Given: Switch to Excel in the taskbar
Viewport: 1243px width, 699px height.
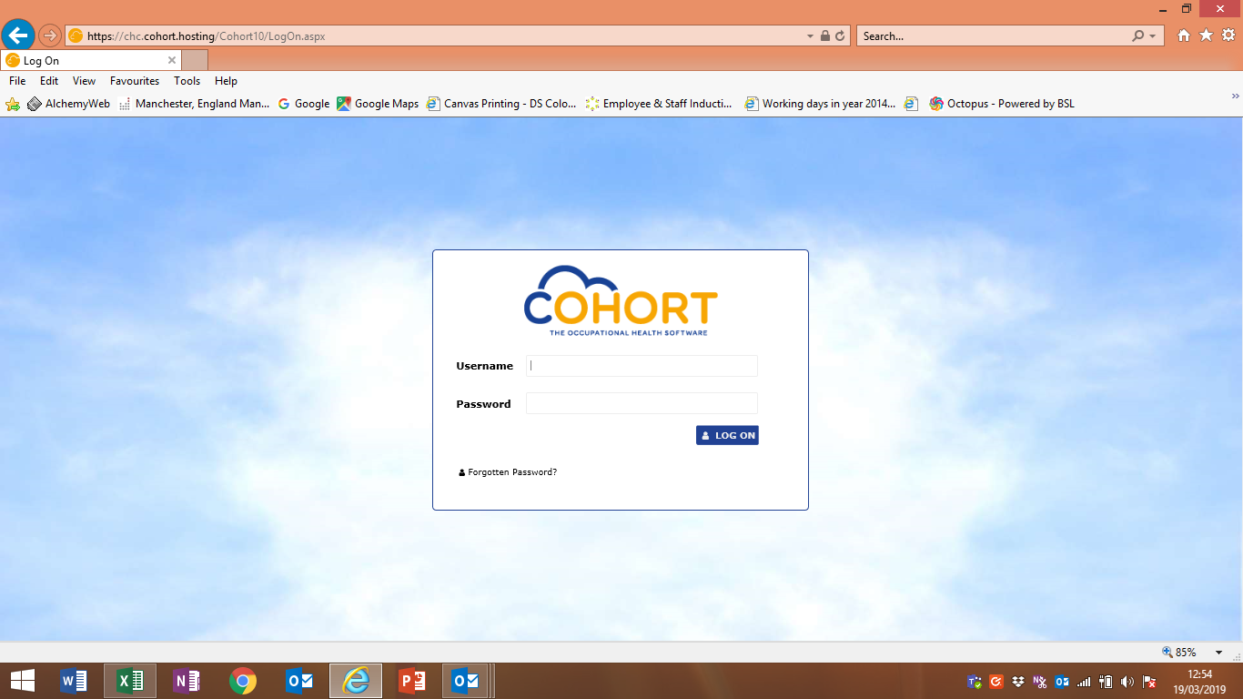Looking at the screenshot, I should click(x=130, y=681).
